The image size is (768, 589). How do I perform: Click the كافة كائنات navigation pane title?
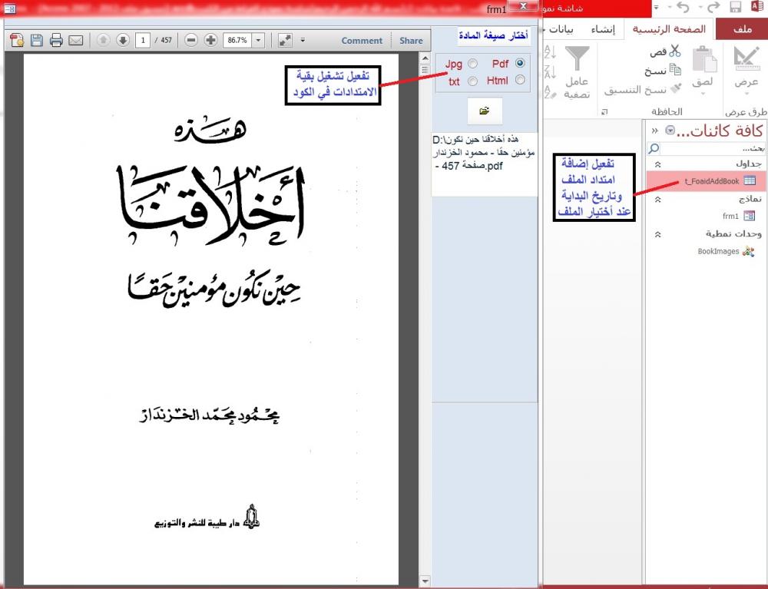pyautogui.click(x=720, y=131)
